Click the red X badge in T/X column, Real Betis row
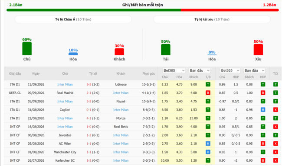This screenshot has height=166, width=282. click(275, 127)
